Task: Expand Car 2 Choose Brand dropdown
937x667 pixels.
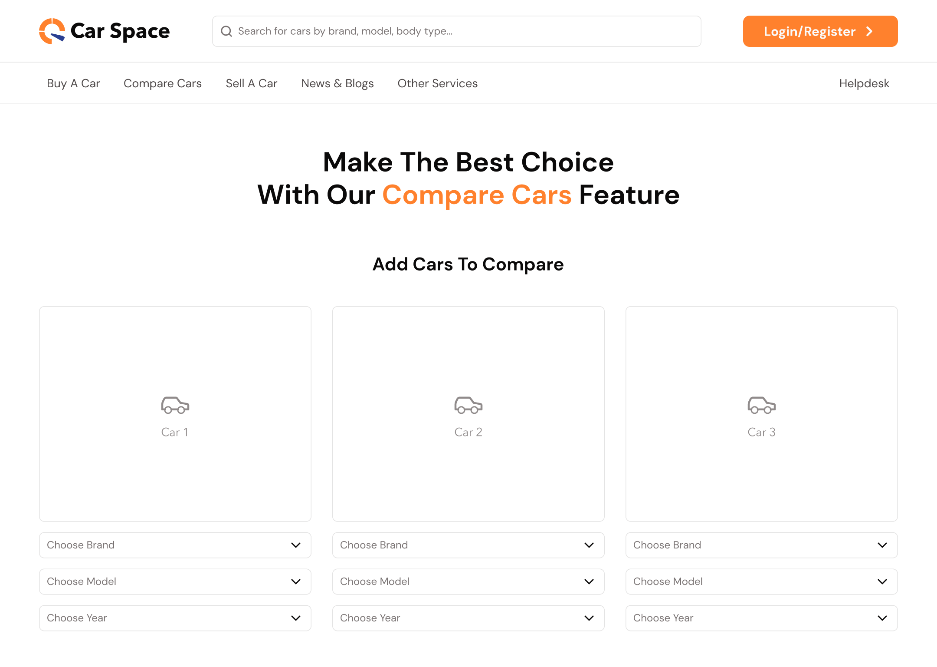Action: click(468, 545)
